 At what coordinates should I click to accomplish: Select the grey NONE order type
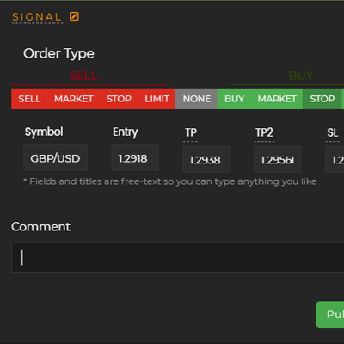pyautogui.click(x=196, y=99)
